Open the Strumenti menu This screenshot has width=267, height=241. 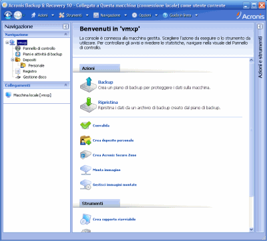pos(74,15)
